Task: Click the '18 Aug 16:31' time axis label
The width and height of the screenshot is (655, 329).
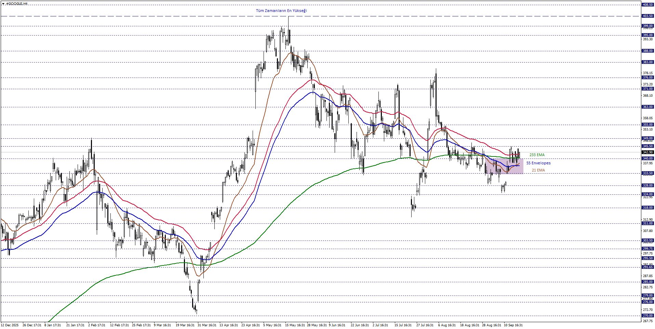Action: [x=469, y=325]
